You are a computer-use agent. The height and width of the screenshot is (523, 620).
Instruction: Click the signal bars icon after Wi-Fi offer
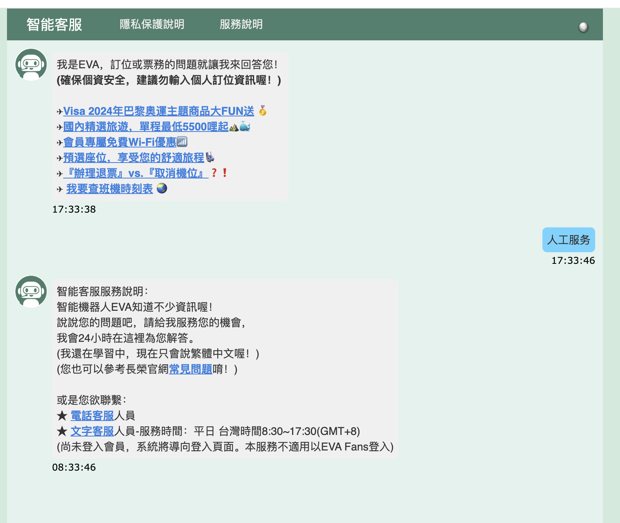tap(182, 142)
